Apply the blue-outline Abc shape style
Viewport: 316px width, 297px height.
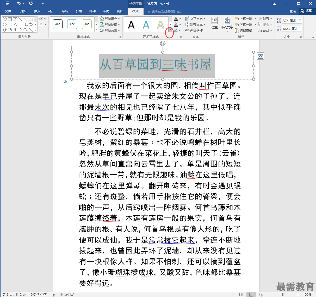72,24
